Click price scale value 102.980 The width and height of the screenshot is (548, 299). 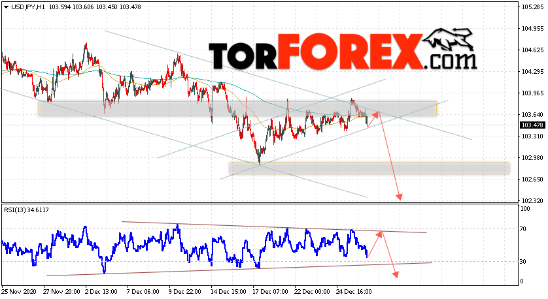(532, 158)
